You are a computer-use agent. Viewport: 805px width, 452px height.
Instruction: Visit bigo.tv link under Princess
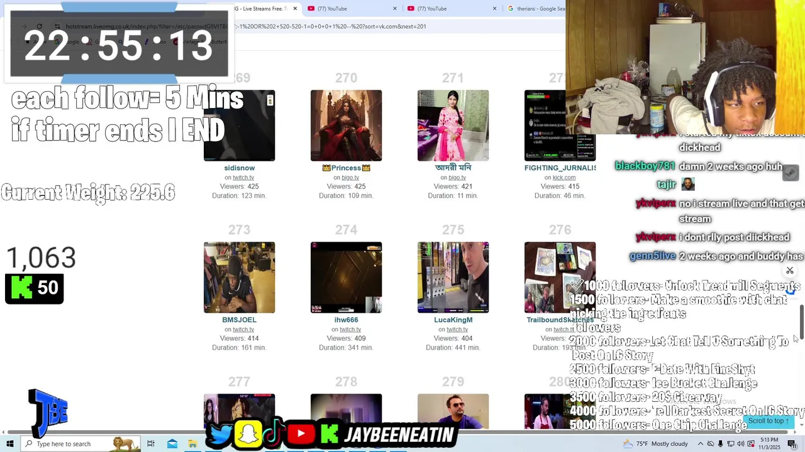(350, 178)
